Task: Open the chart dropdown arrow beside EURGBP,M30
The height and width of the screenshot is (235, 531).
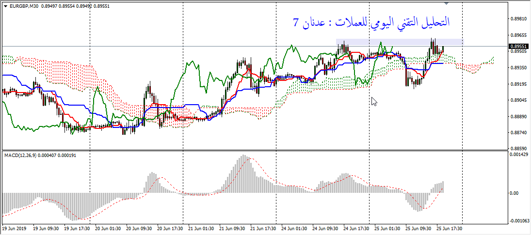Action: point(5,6)
